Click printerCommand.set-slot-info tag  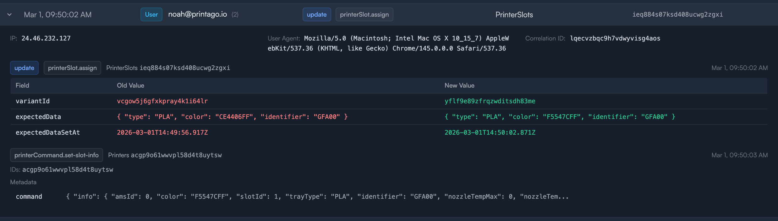pos(57,155)
